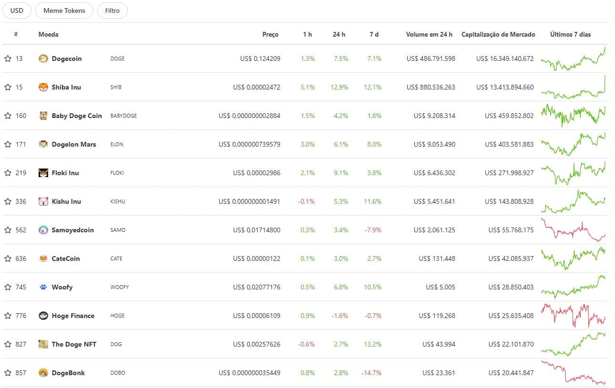Mark Hoge Finance with the star

point(8,316)
